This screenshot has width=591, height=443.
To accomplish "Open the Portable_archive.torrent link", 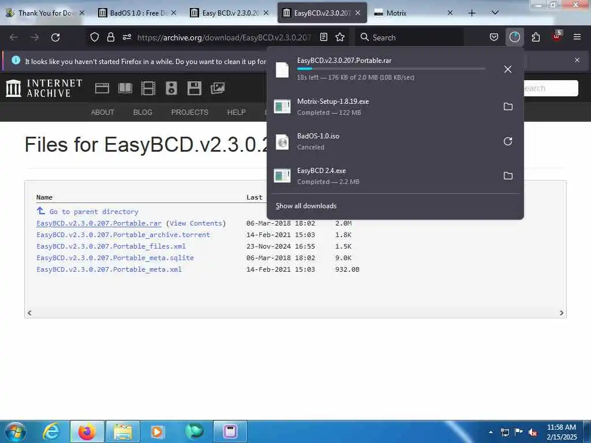I will (124, 235).
